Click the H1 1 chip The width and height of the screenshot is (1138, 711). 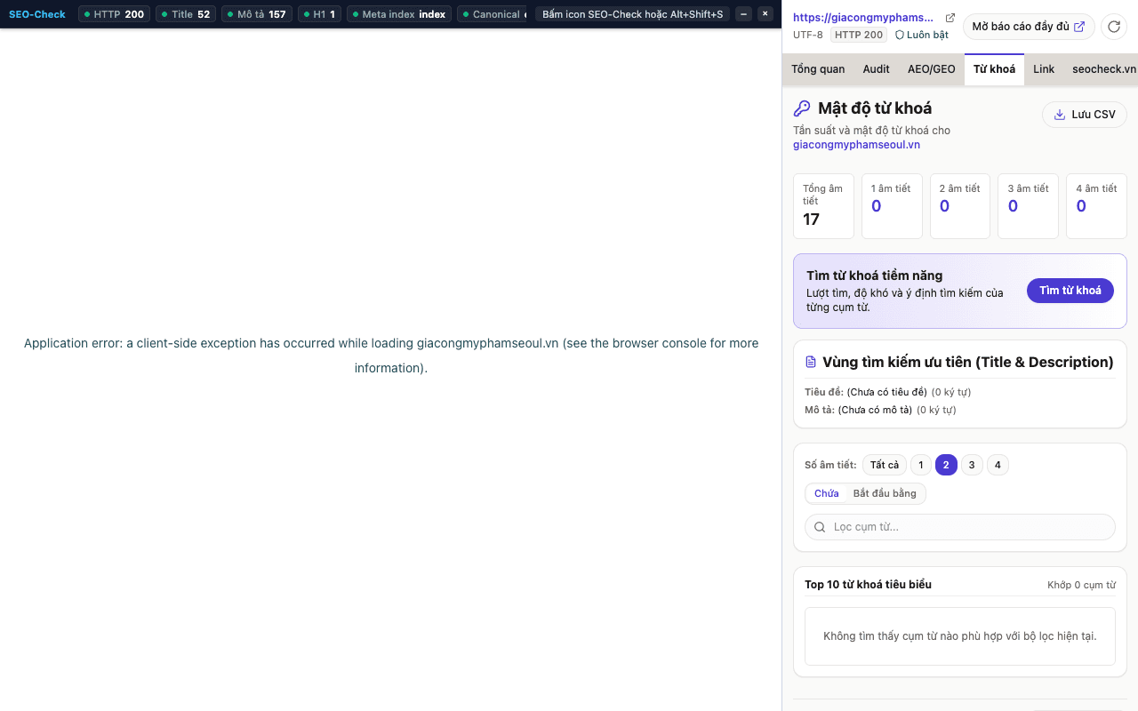coord(319,14)
